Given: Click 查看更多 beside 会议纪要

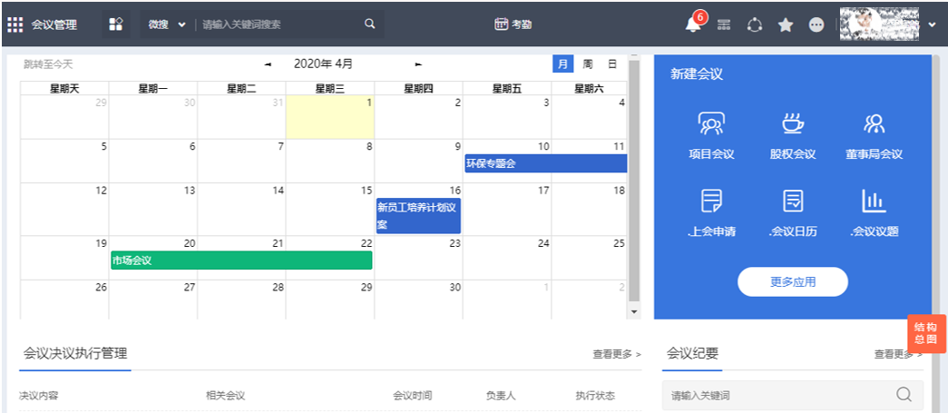Looking at the screenshot, I should 898,354.
